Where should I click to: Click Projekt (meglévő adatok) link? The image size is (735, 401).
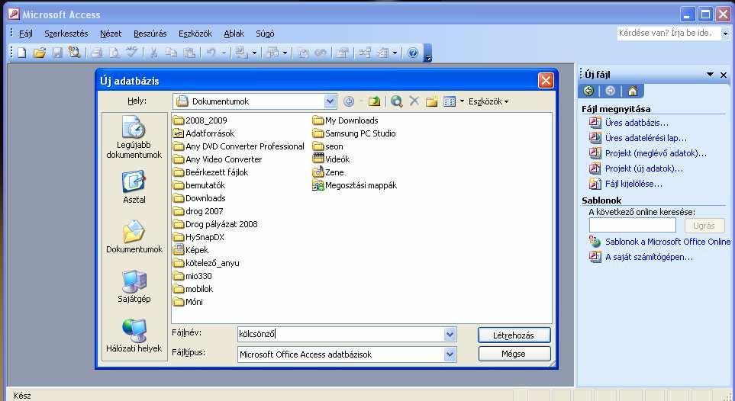click(x=656, y=153)
